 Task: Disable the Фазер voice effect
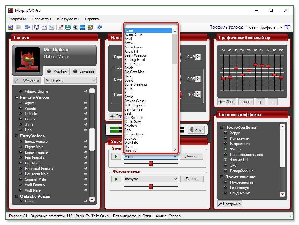pyautogui.click(x=226, y=149)
